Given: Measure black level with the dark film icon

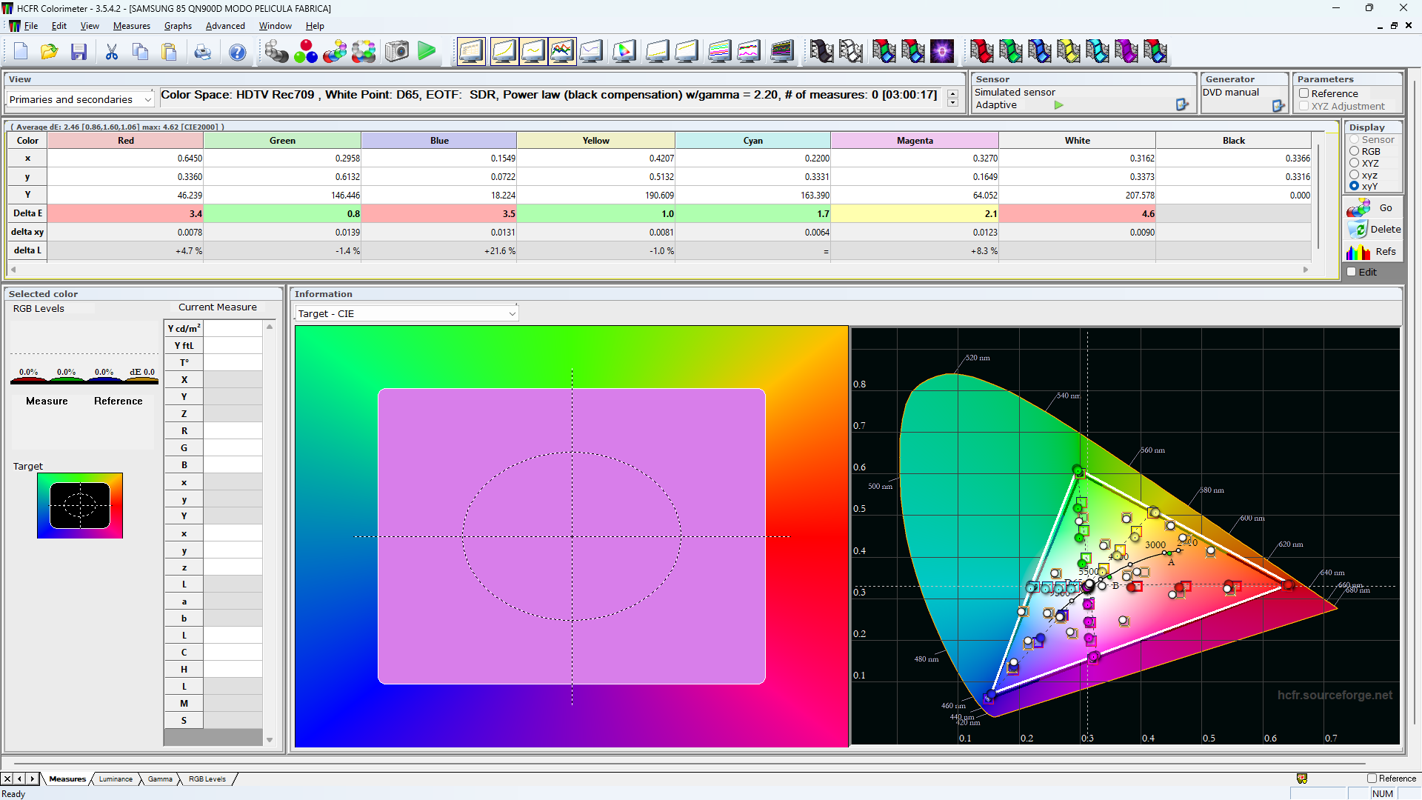Looking at the screenshot, I should [x=822, y=51].
